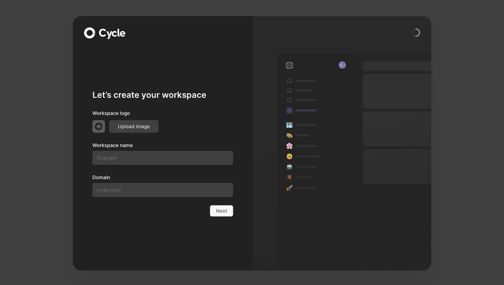Image resolution: width=504 pixels, height=285 pixels.
Task: Click the workspace logo icon in the preview sidebar
Action: pos(289,65)
